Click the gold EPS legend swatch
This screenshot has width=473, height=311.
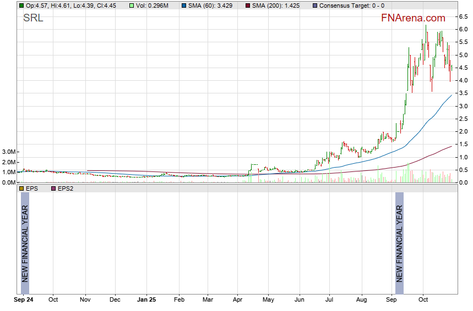(21, 188)
